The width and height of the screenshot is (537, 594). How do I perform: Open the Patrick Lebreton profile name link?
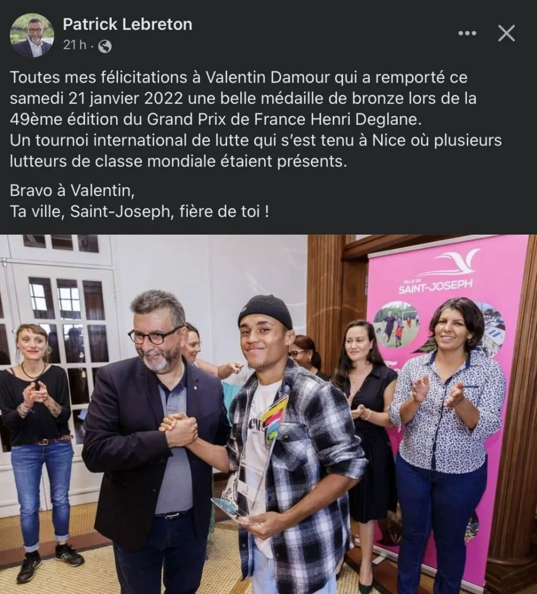(127, 24)
